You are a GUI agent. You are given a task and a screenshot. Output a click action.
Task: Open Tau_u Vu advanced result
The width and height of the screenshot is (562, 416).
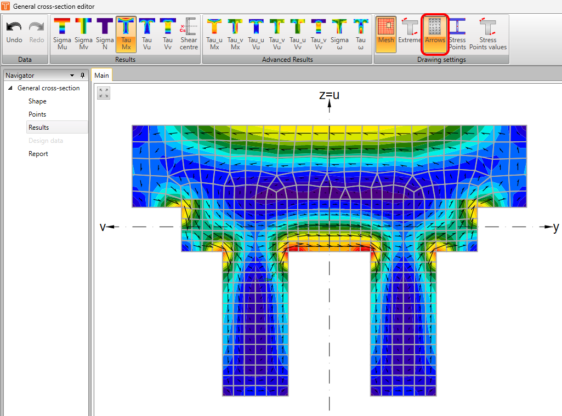click(x=256, y=33)
